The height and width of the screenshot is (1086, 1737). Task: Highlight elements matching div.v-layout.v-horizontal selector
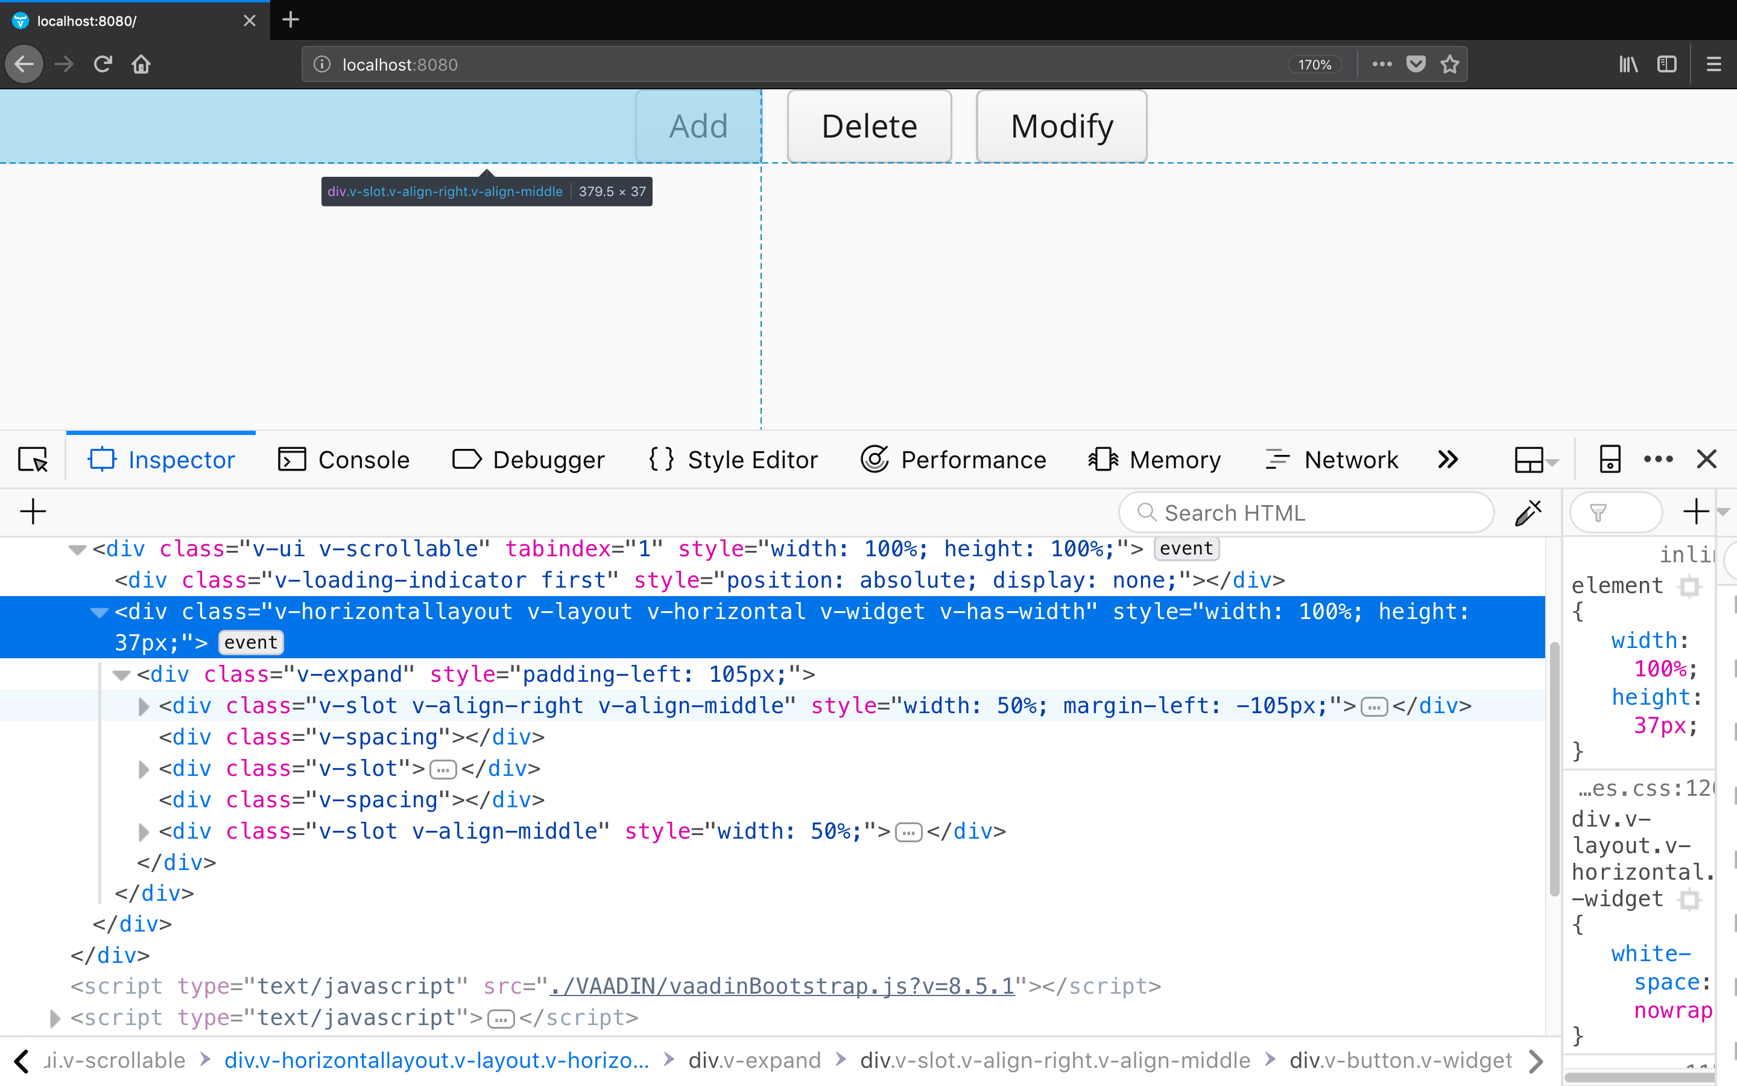point(1691,899)
